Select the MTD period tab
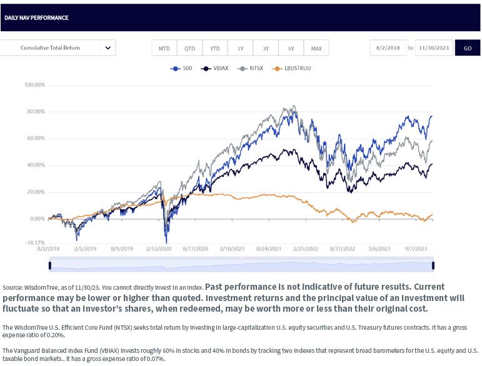 (x=164, y=48)
